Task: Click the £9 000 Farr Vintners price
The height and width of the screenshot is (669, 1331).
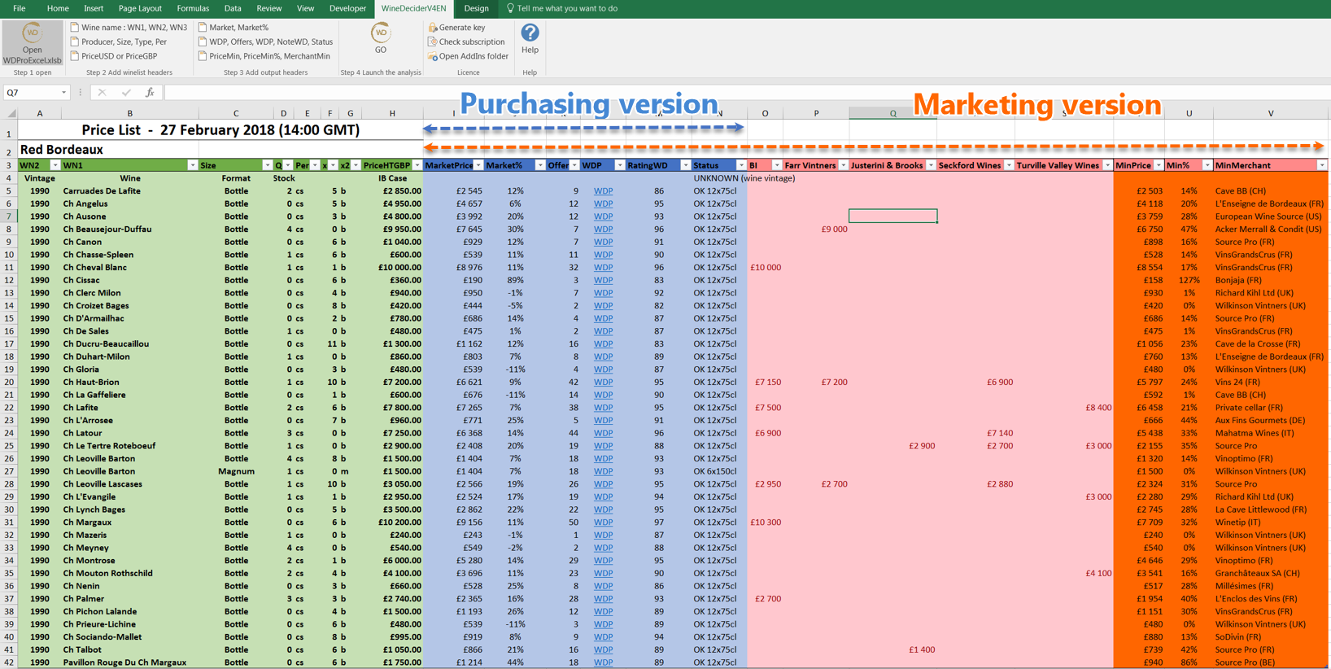Action: 834,230
